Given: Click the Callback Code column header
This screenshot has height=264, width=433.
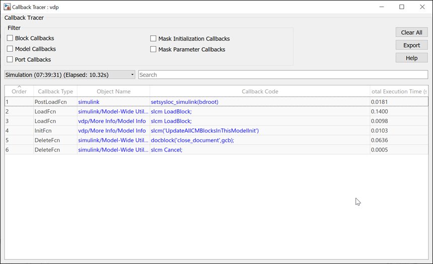Looking at the screenshot, I should (260, 91).
